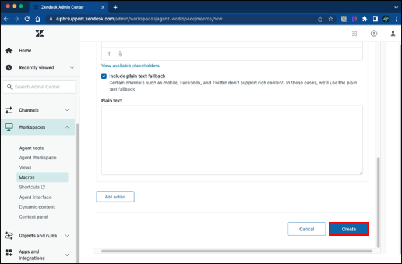
Task: Toggle the browser side panel icon
Action: click(375, 19)
